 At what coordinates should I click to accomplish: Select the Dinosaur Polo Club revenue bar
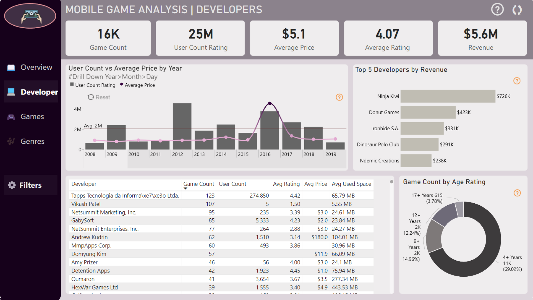[419, 144]
